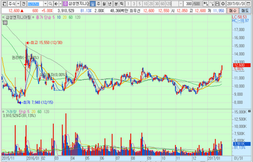Toggle the 일 (daily) period button

[93, 4]
